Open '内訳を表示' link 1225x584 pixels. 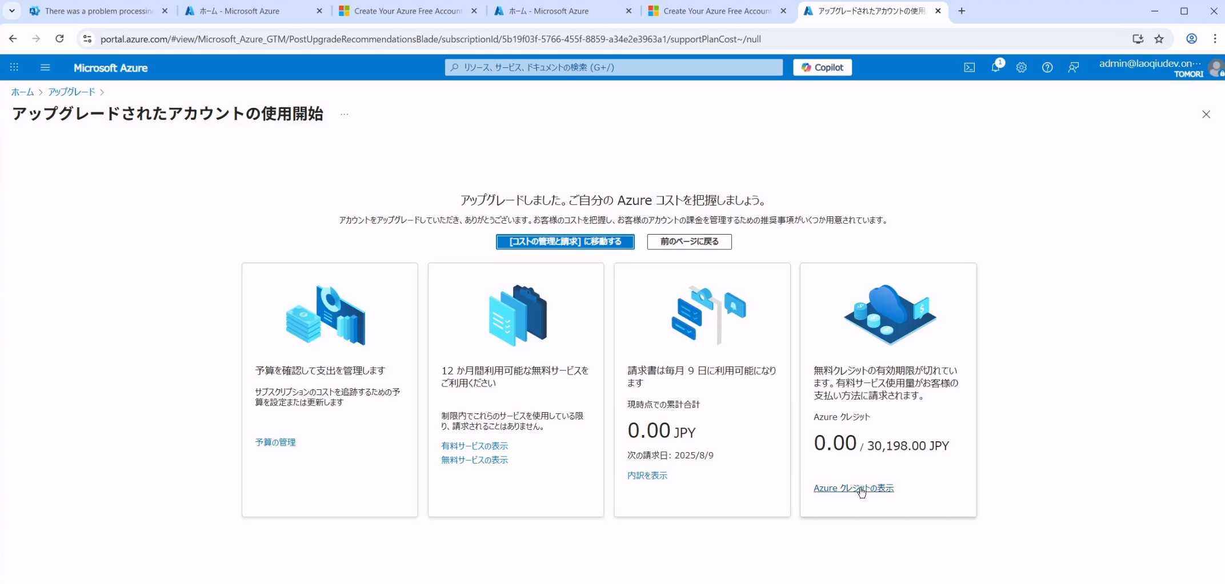(647, 476)
